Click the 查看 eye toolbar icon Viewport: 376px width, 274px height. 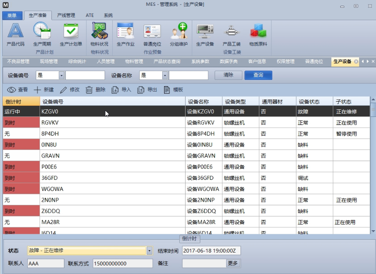(12, 90)
